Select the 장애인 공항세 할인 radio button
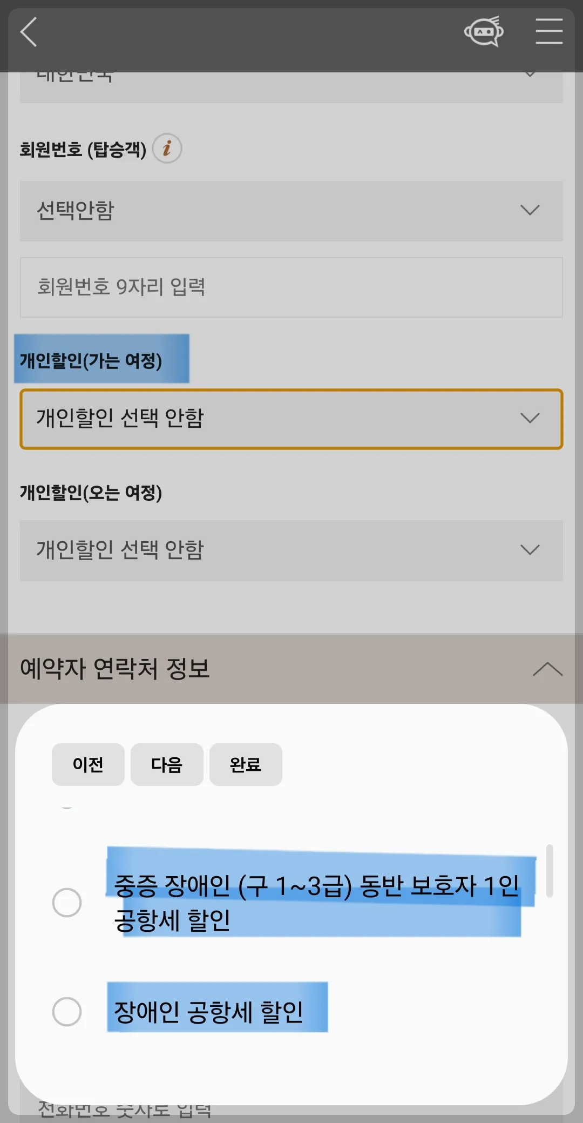The height and width of the screenshot is (1123, 583). click(x=68, y=1011)
